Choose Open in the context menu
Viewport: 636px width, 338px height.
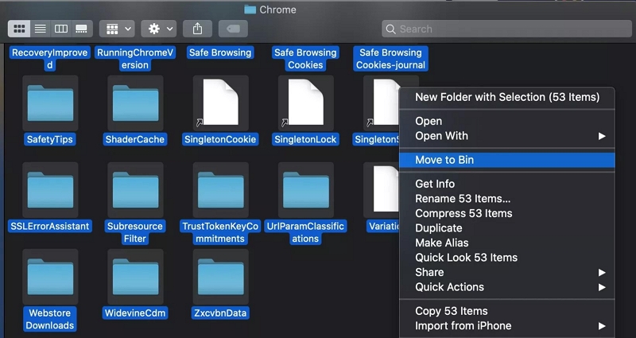tap(507, 121)
